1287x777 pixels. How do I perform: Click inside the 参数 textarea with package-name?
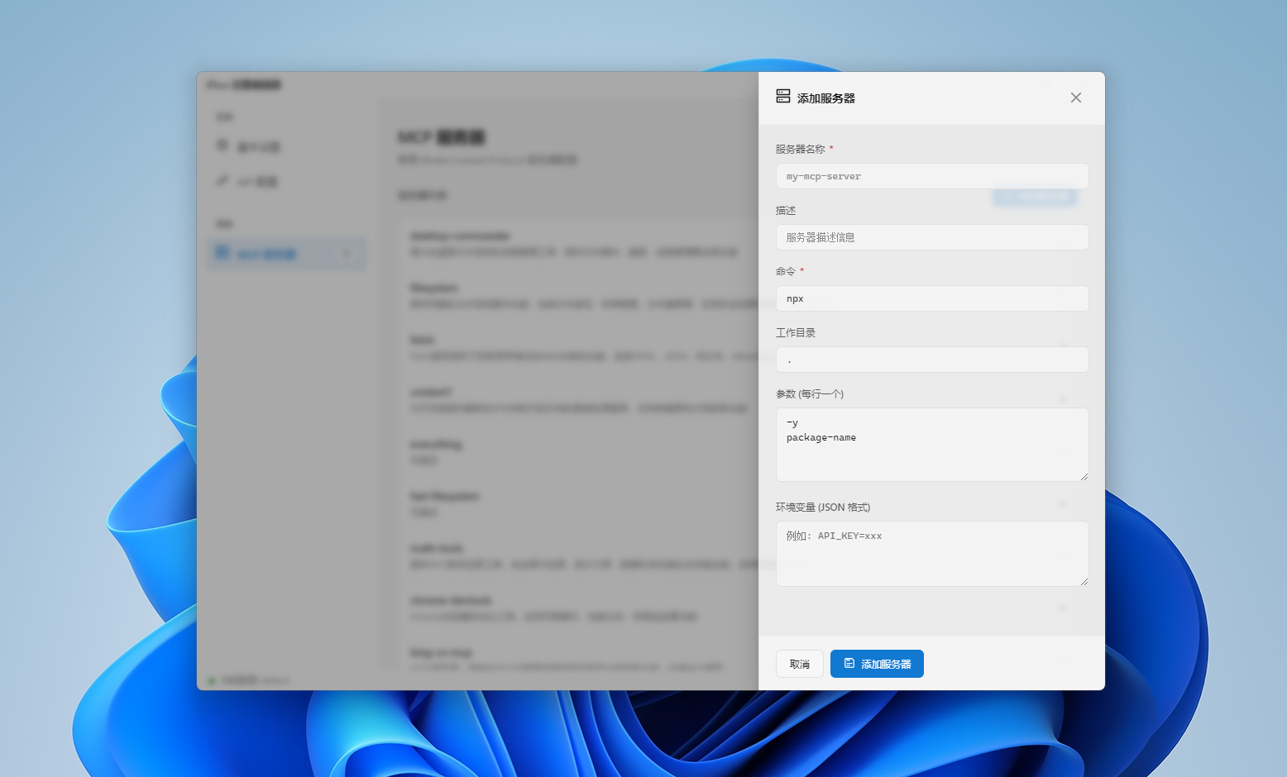coord(931,445)
